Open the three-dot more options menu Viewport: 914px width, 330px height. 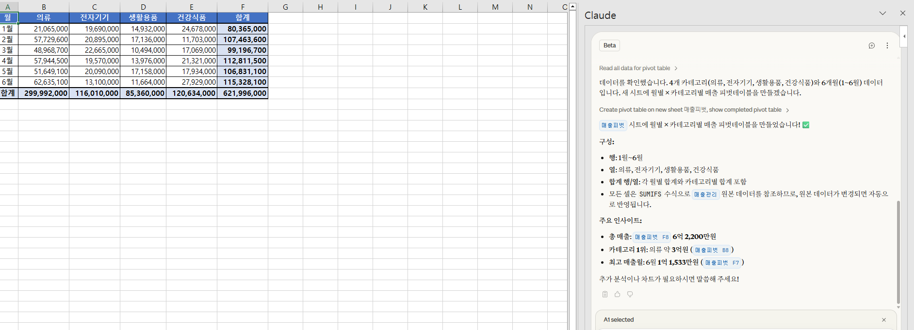coord(887,45)
